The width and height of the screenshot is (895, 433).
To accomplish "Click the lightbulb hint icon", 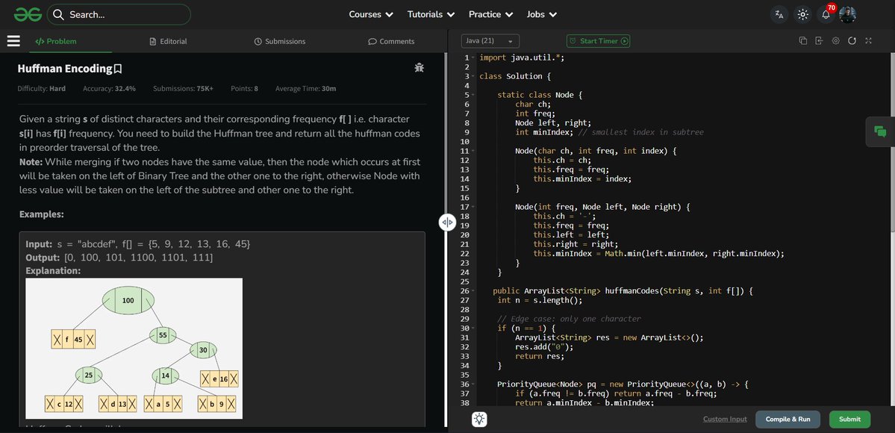I will (x=479, y=420).
